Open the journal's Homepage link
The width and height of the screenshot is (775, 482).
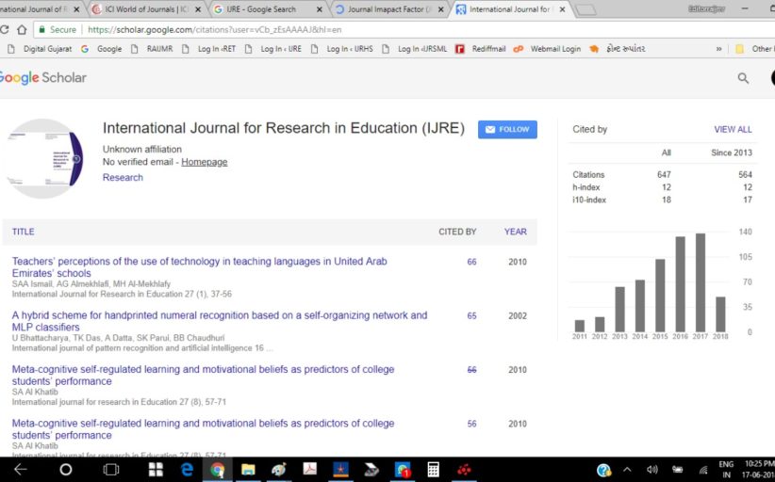tap(205, 162)
